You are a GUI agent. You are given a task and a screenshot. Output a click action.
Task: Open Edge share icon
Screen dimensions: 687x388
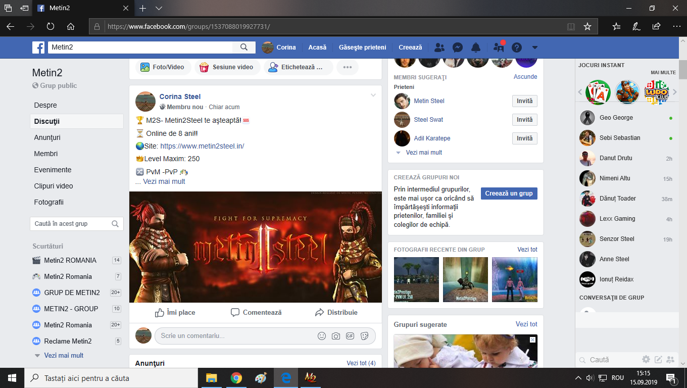(656, 26)
